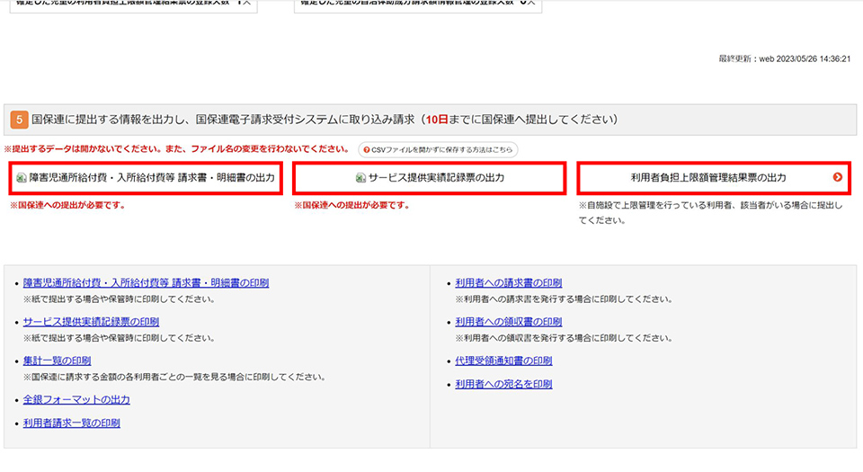Click the question mark icon in CSV help
The width and height of the screenshot is (863, 472).
[367, 149]
